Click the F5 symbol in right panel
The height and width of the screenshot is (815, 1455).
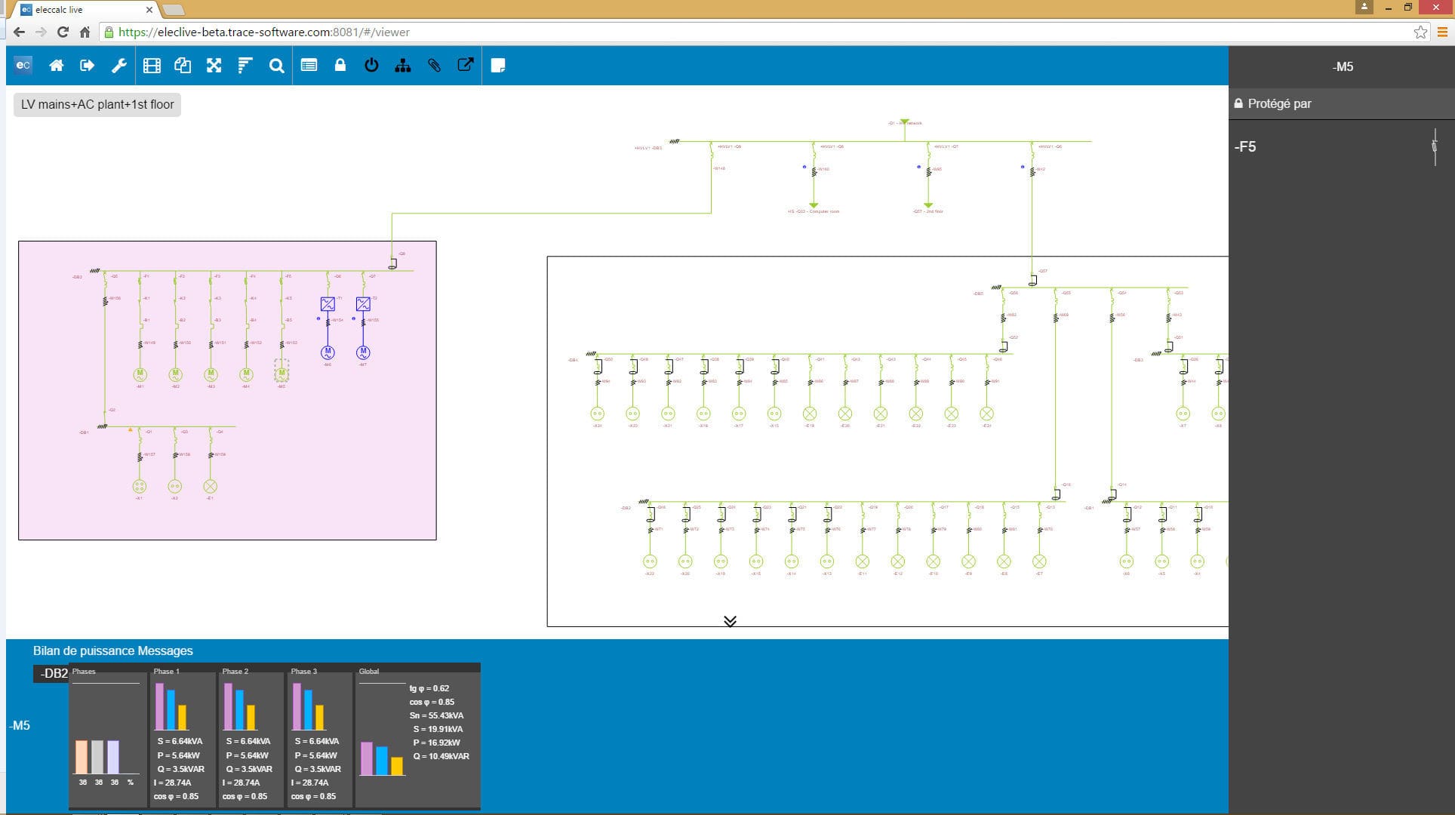coord(1435,147)
